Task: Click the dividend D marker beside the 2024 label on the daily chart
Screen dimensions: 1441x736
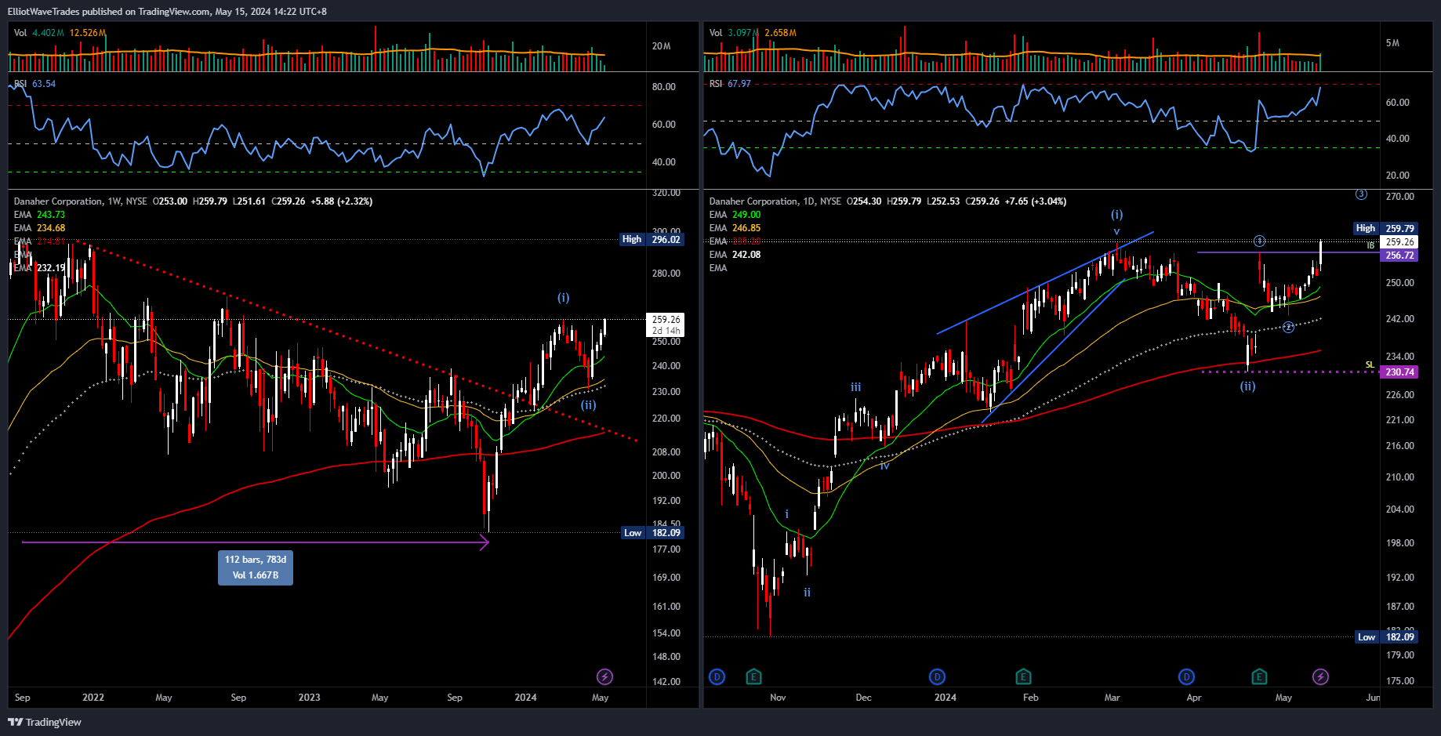Action: coord(937,676)
